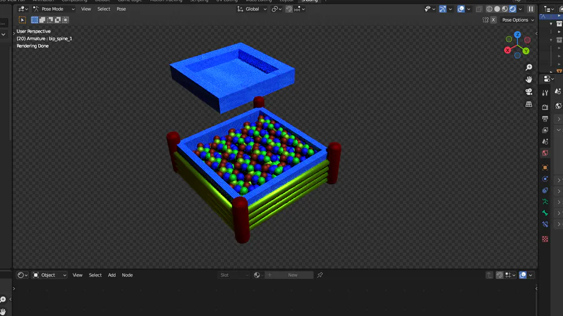563x316 pixels.
Task: Open the Tool properties tab
Action: [x=545, y=93]
